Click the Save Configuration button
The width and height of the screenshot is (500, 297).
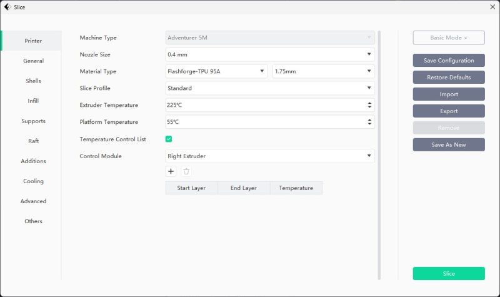click(x=449, y=60)
